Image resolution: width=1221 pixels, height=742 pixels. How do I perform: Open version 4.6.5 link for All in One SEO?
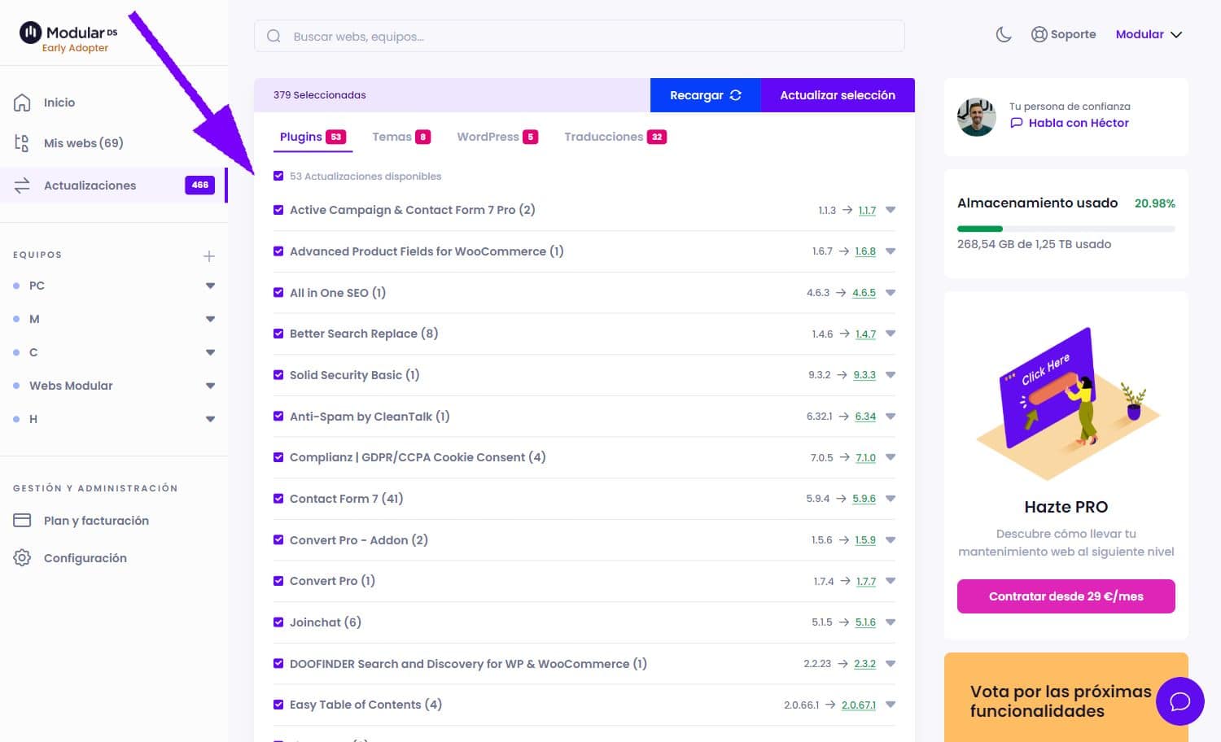864,292
